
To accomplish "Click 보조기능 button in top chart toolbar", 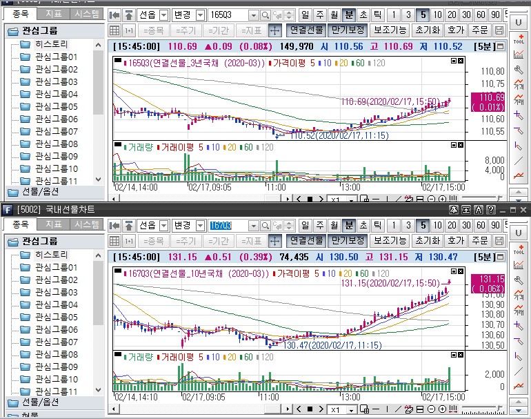I will click(x=390, y=30).
